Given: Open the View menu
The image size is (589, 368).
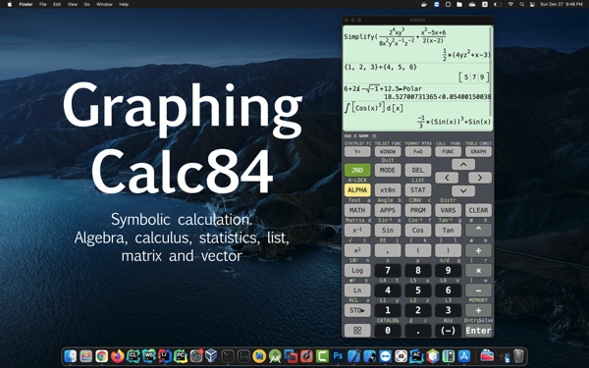Looking at the screenshot, I should [72, 4].
